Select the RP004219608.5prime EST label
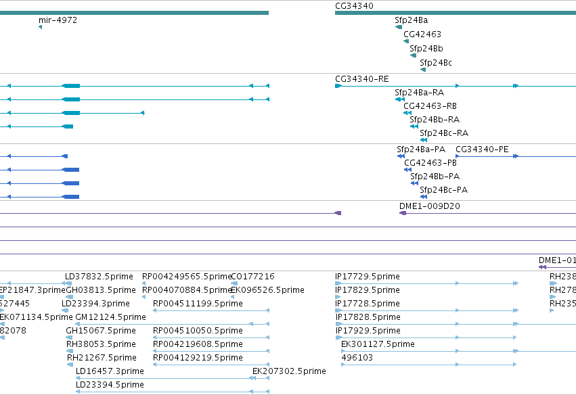Screen dimensions: 576x395 198,345
